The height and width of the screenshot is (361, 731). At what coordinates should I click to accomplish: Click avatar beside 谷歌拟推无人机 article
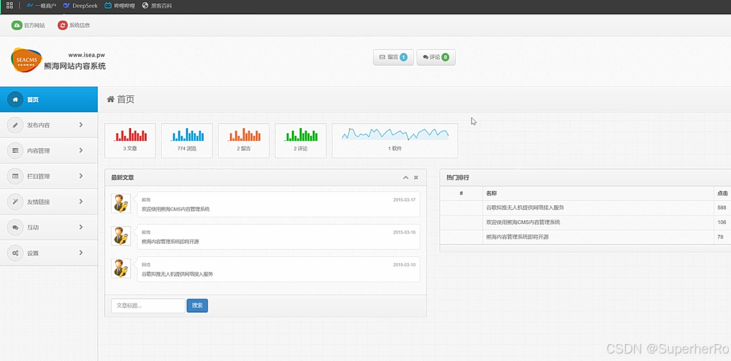(x=121, y=268)
